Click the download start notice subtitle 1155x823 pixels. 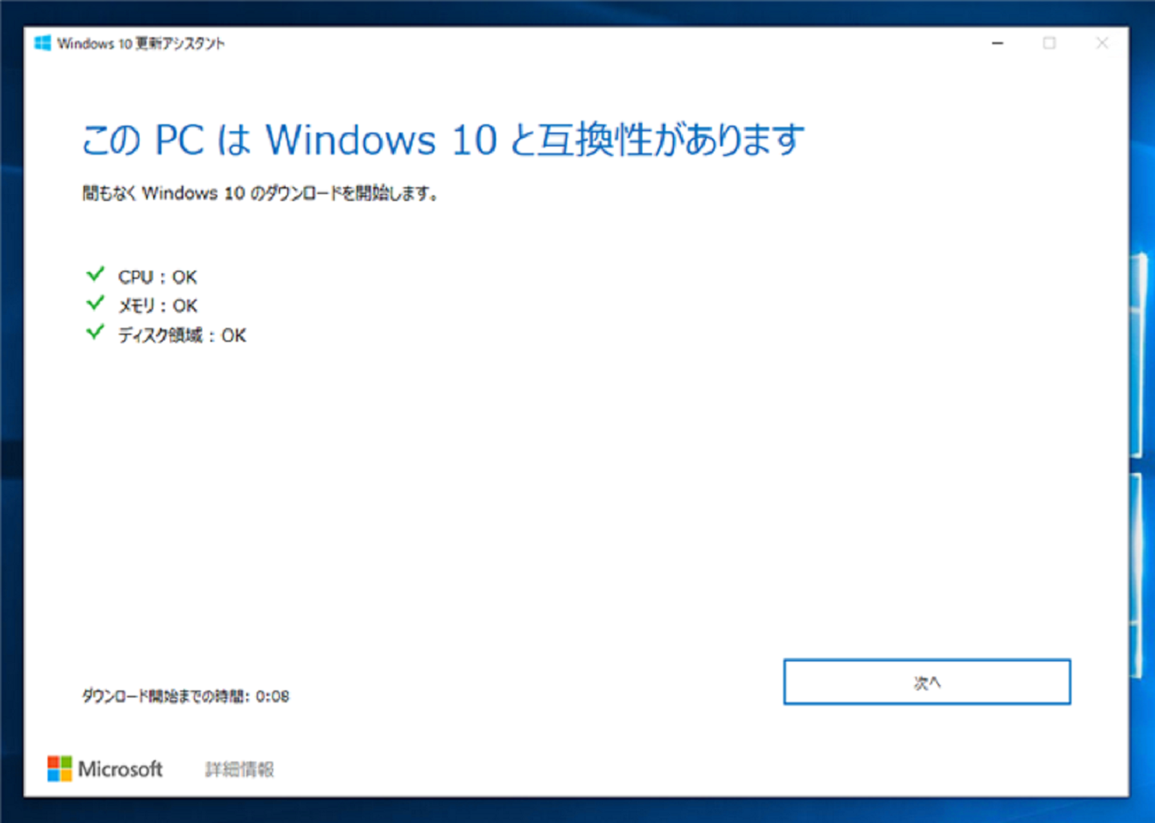click(x=260, y=193)
